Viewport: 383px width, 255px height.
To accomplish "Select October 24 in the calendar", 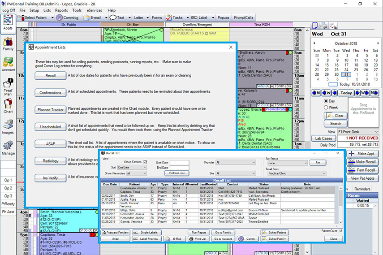I will click(x=346, y=69).
